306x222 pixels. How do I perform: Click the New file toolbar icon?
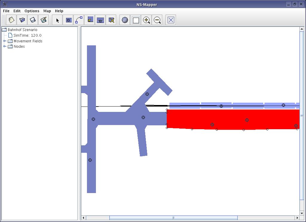11,20
